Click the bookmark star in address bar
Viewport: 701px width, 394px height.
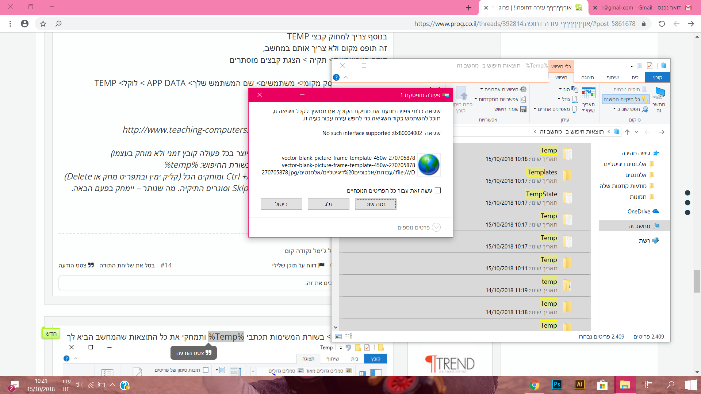coord(43,24)
